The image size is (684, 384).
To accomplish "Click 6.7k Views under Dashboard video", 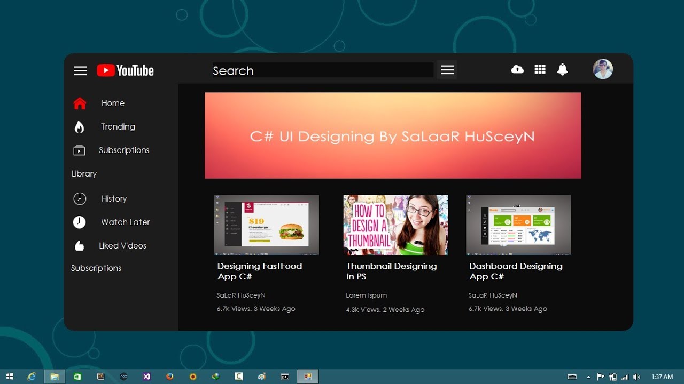I will pyautogui.click(x=508, y=309).
